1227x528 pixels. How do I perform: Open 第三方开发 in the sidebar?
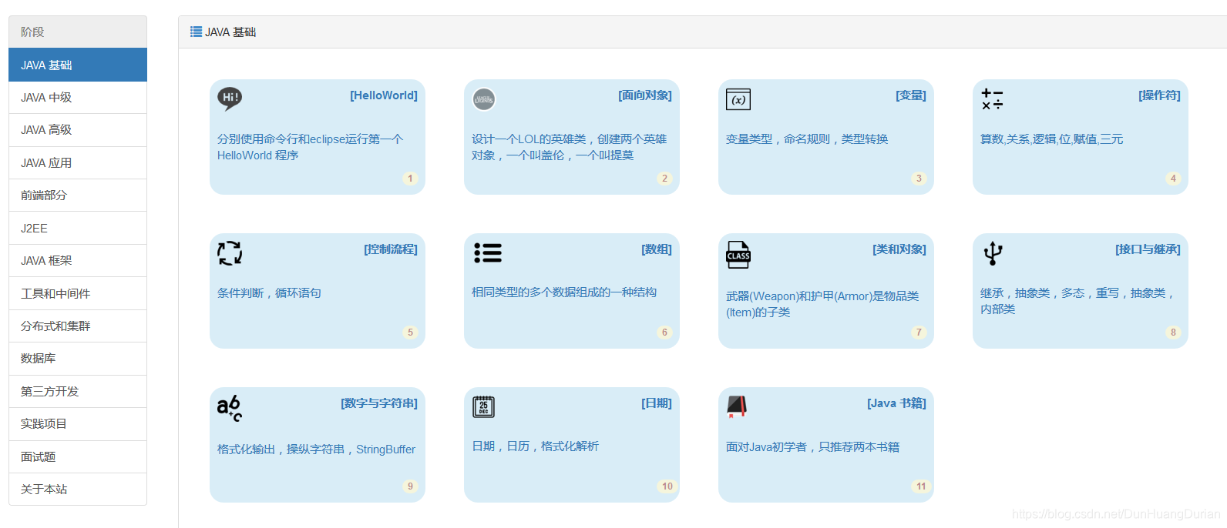click(x=78, y=391)
